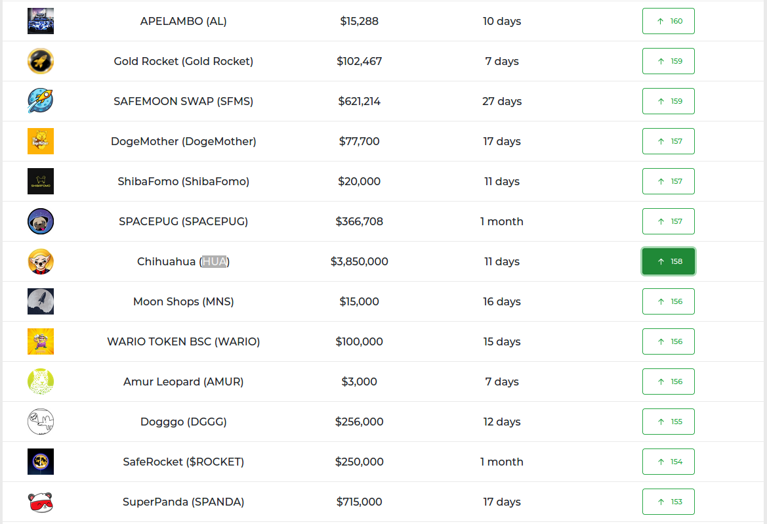767x524 pixels.
Task: Click Chihuahua's green 158 vote button
Action: (x=668, y=261)
